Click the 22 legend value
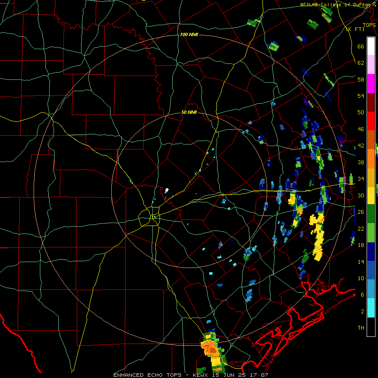The height and width of the screenshot is (378, 378). pyautogui.click(x=361, y=228)
